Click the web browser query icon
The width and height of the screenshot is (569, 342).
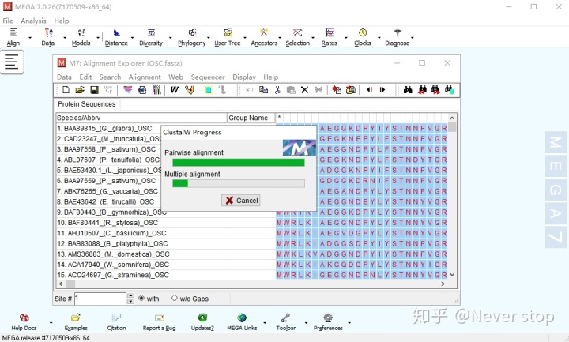[142, 89]
